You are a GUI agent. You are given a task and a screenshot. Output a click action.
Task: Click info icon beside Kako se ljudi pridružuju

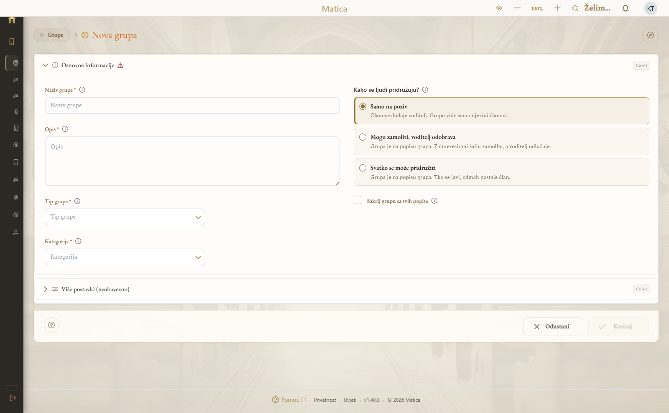click(425, 90)
